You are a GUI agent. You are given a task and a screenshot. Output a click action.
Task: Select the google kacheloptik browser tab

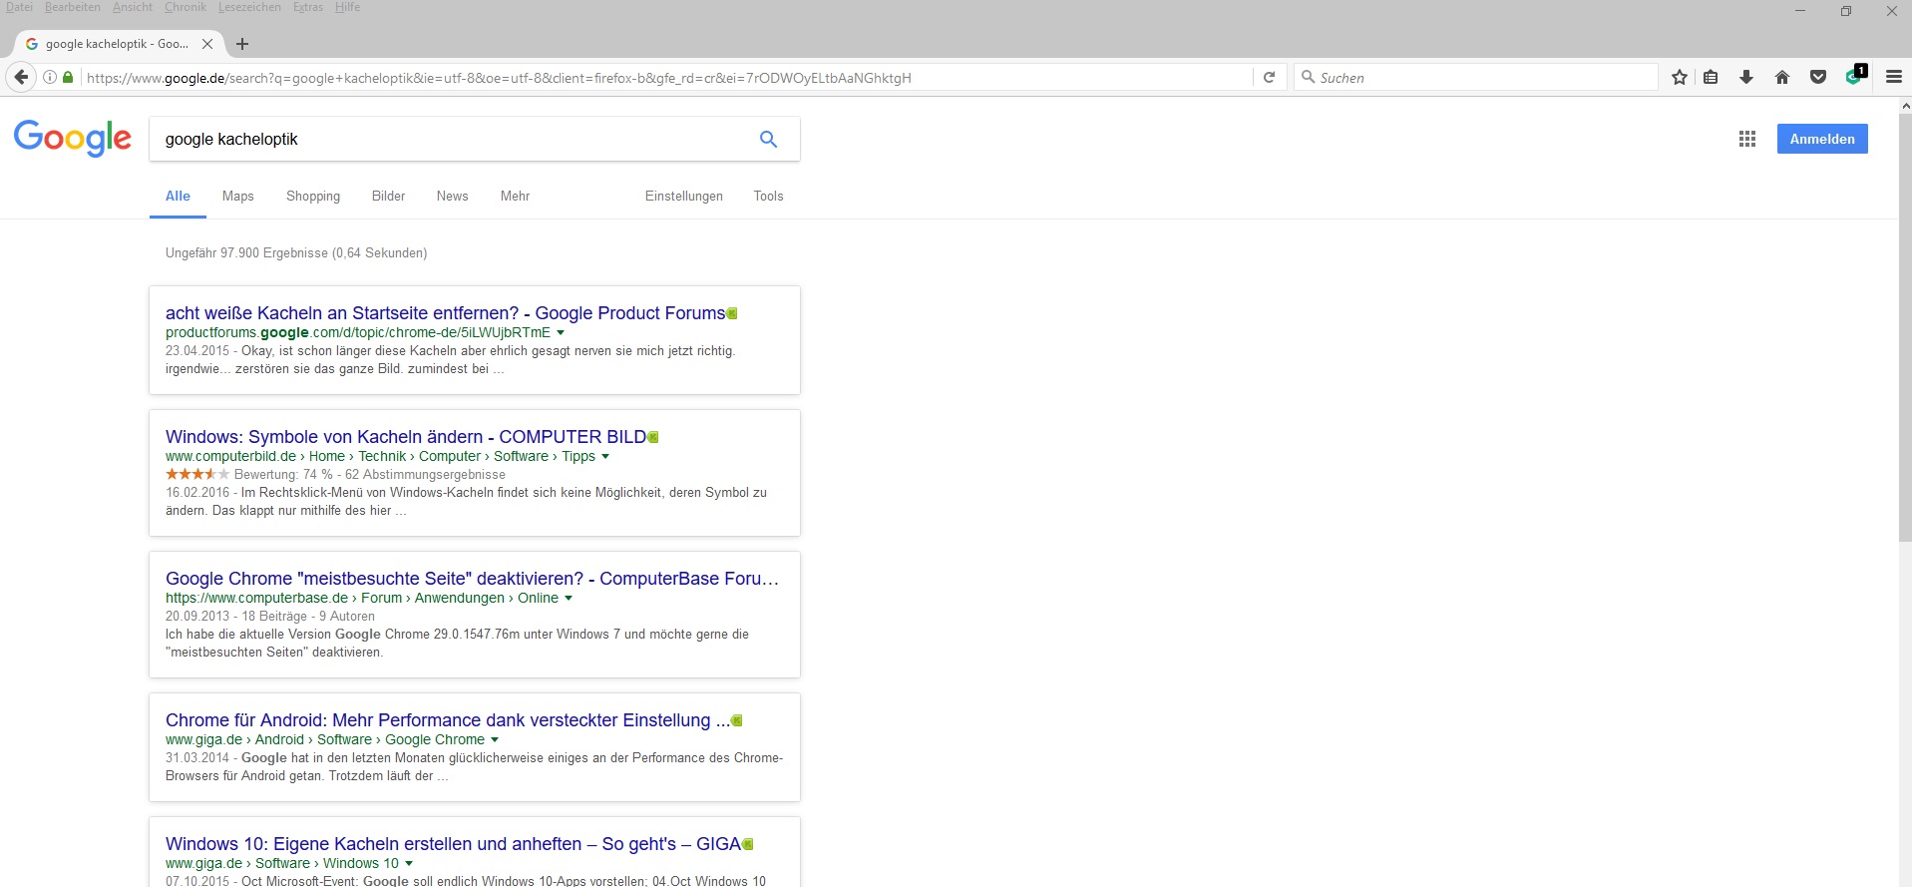(119, 44)
